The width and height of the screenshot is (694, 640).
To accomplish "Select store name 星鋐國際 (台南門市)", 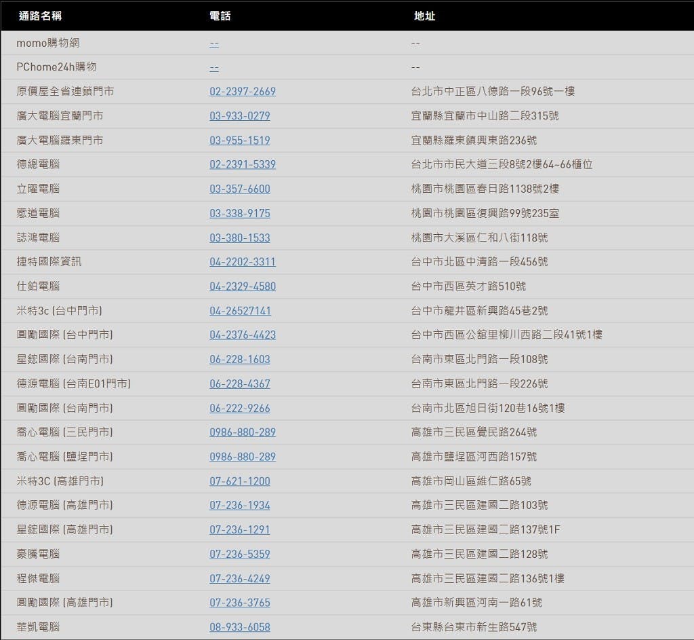I will 64,359.
